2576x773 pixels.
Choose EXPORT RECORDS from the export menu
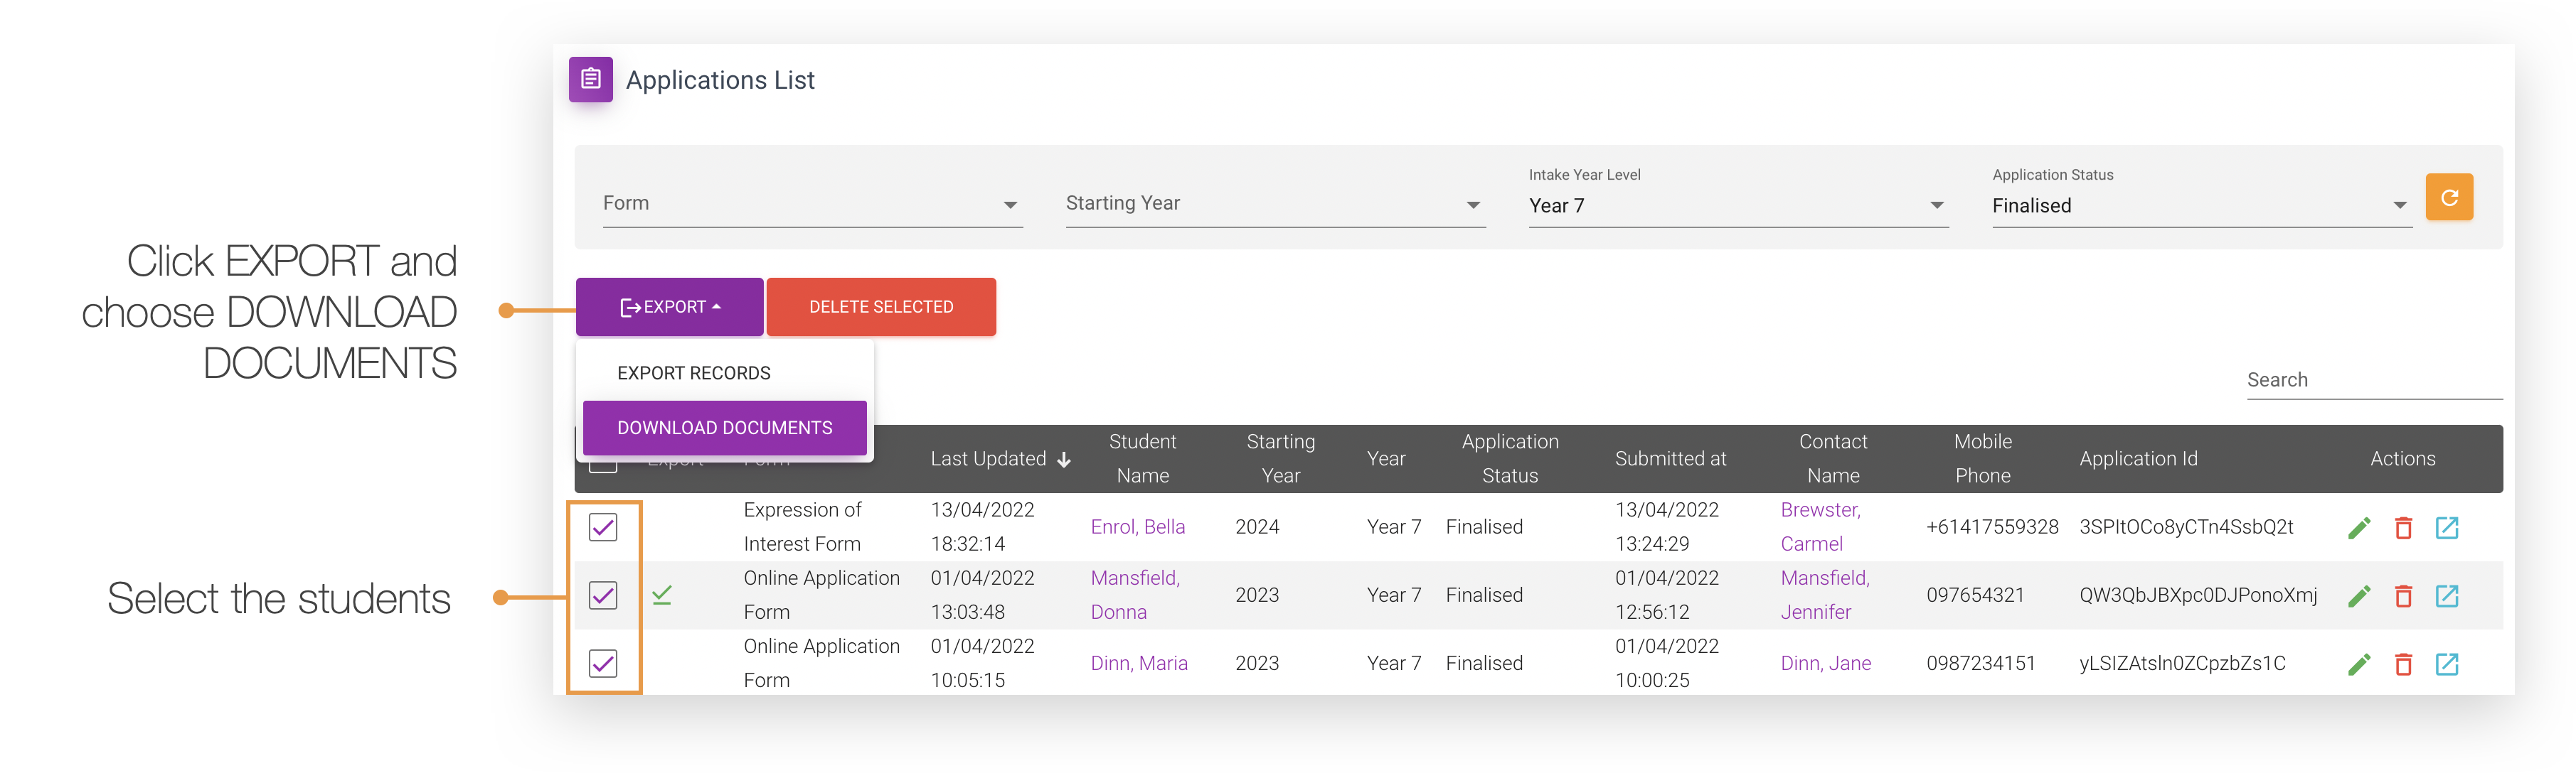694,372
